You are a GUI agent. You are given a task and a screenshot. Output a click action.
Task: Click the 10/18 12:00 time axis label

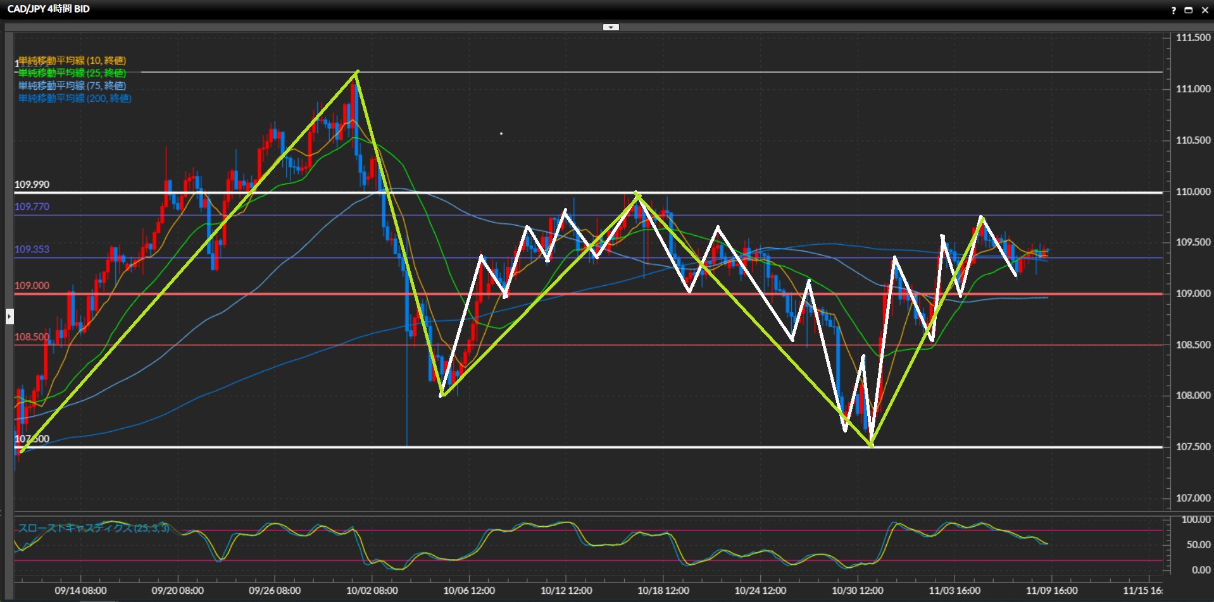(663, 591)
